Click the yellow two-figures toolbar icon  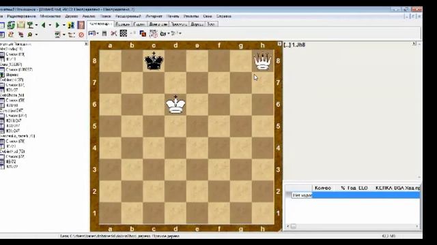pos(71,25)
